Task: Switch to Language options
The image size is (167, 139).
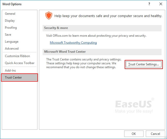Action: tap(12, 42)
